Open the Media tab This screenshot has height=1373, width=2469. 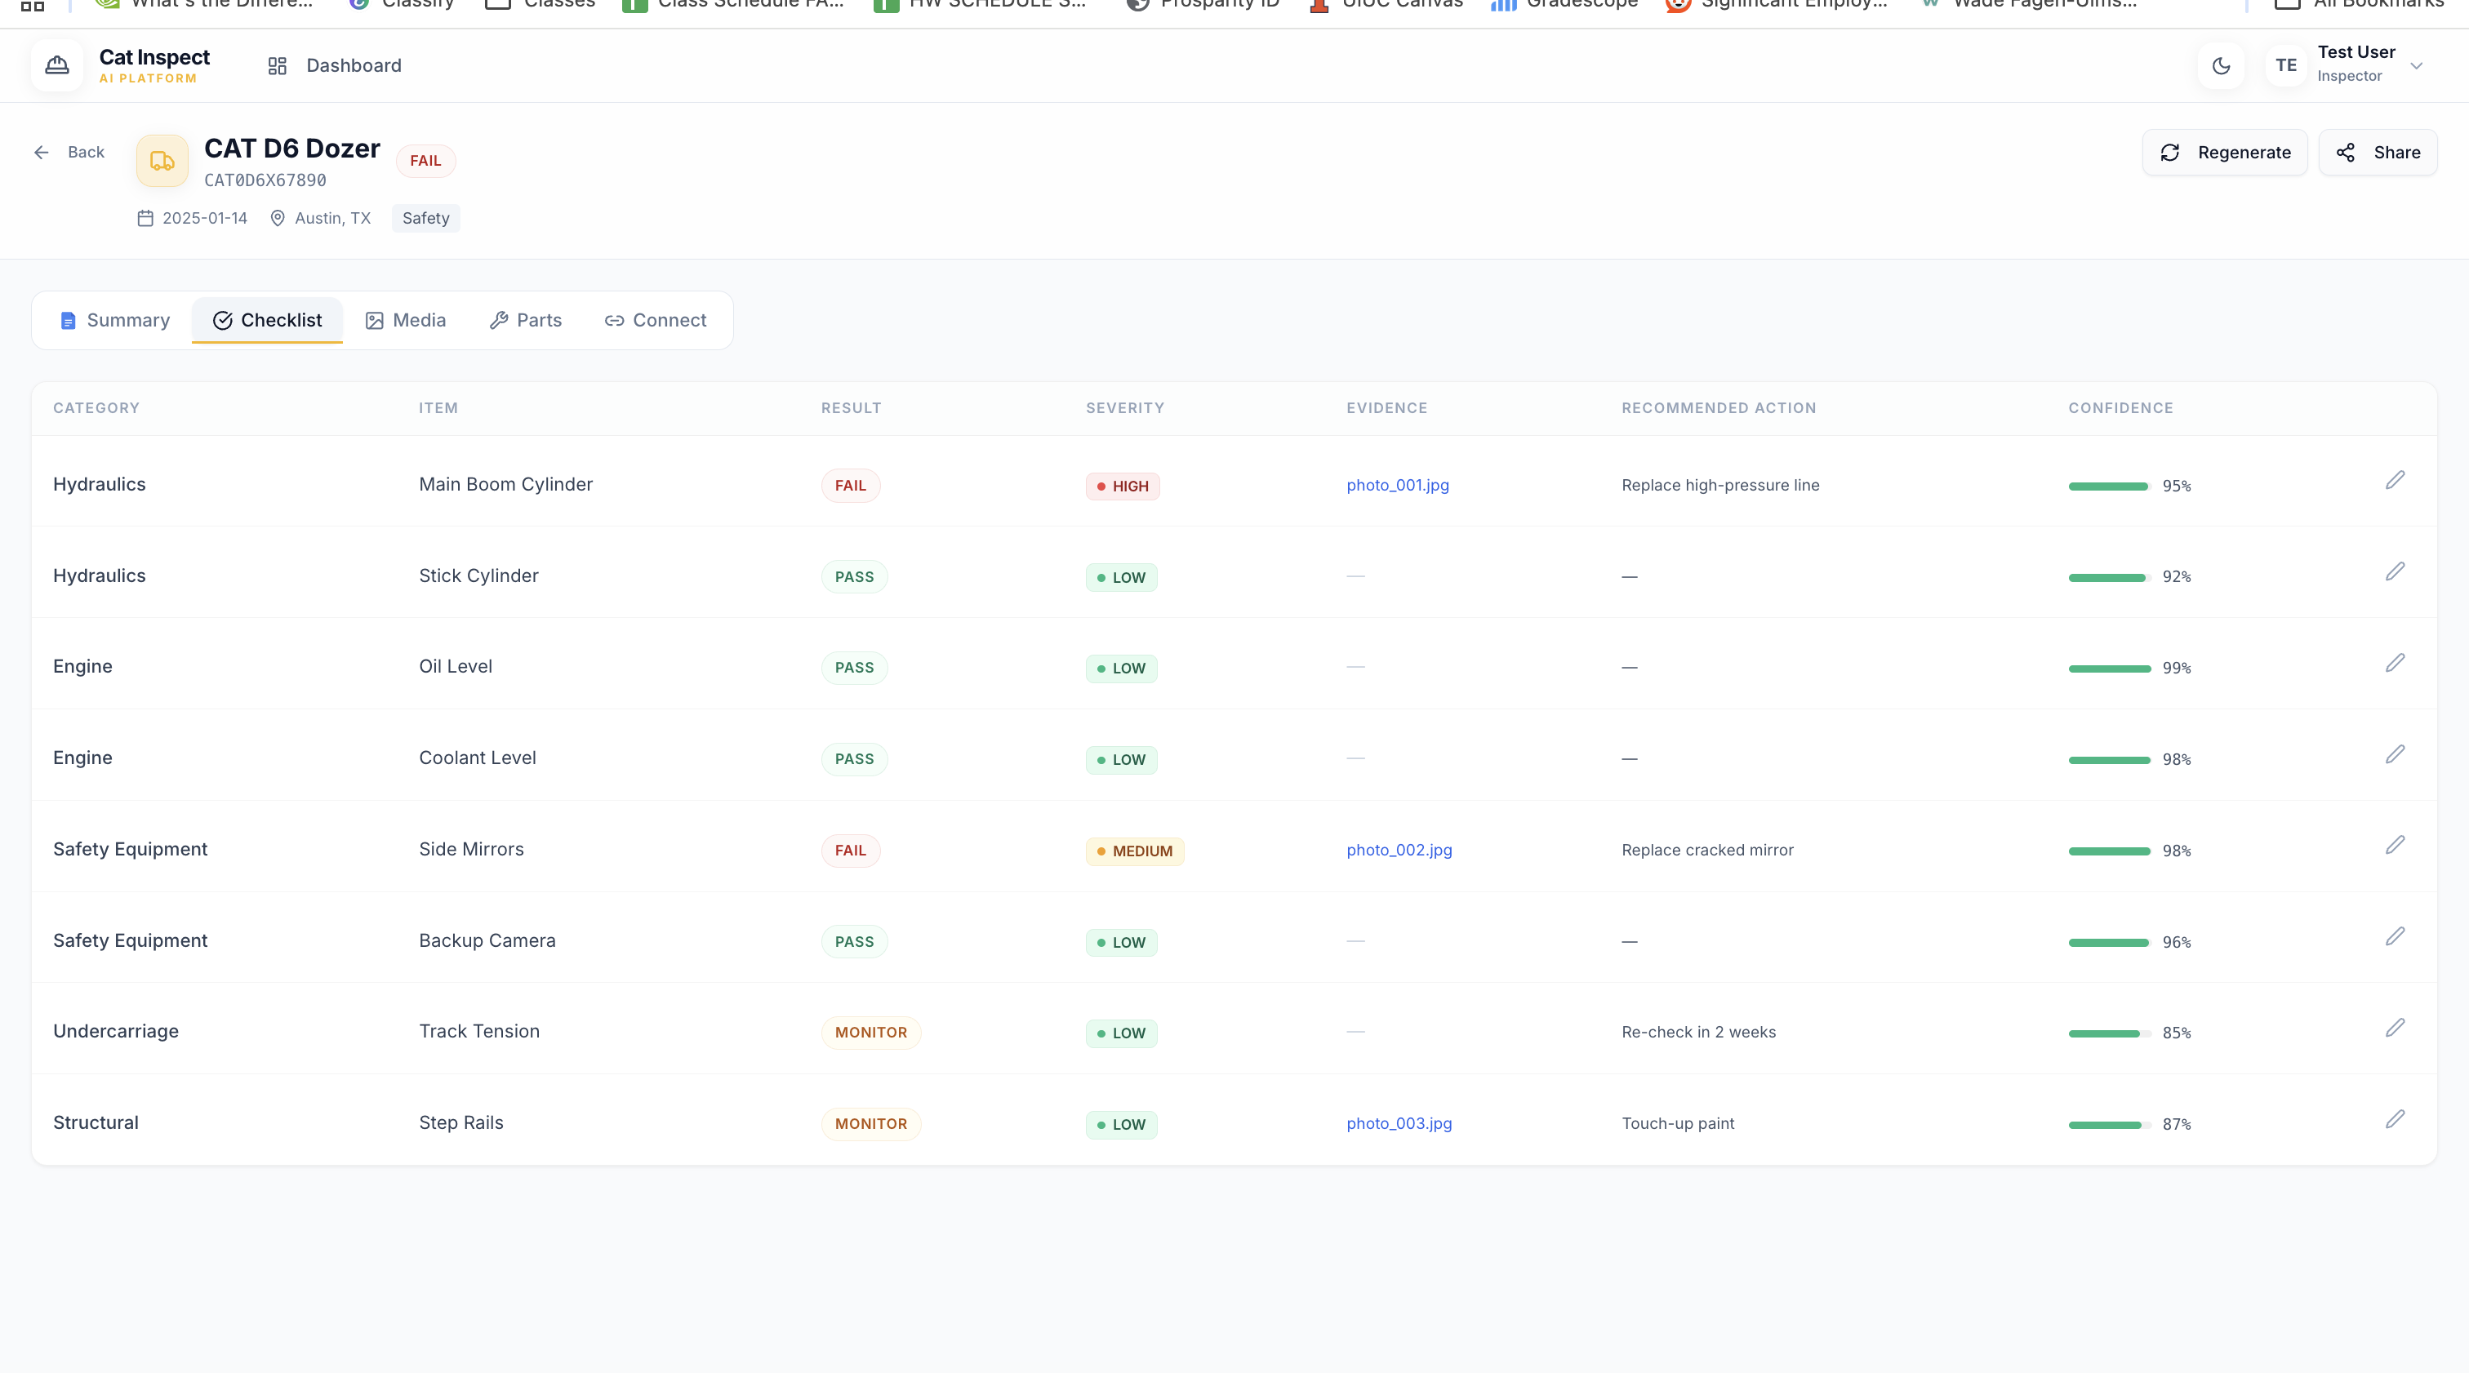tap(406, 320)
